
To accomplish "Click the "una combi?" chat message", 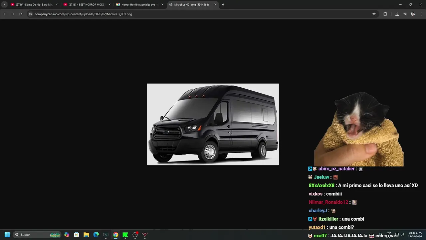I will (x=341, y=227).
